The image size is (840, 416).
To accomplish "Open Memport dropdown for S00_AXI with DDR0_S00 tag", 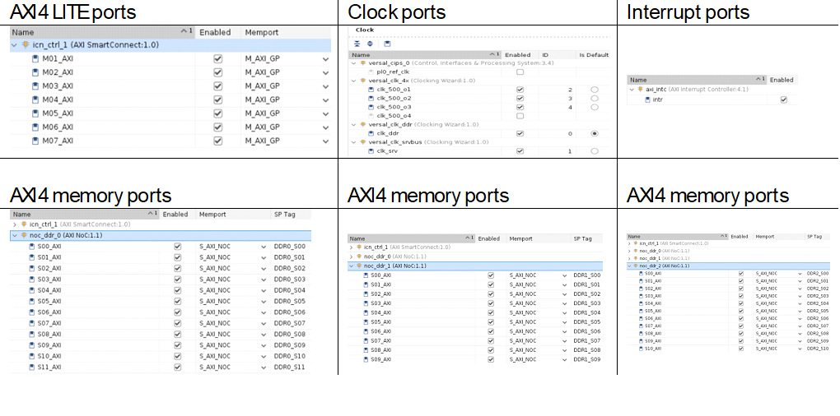I will 264,246.
